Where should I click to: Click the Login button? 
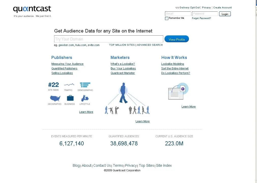[x=225, y=14]
